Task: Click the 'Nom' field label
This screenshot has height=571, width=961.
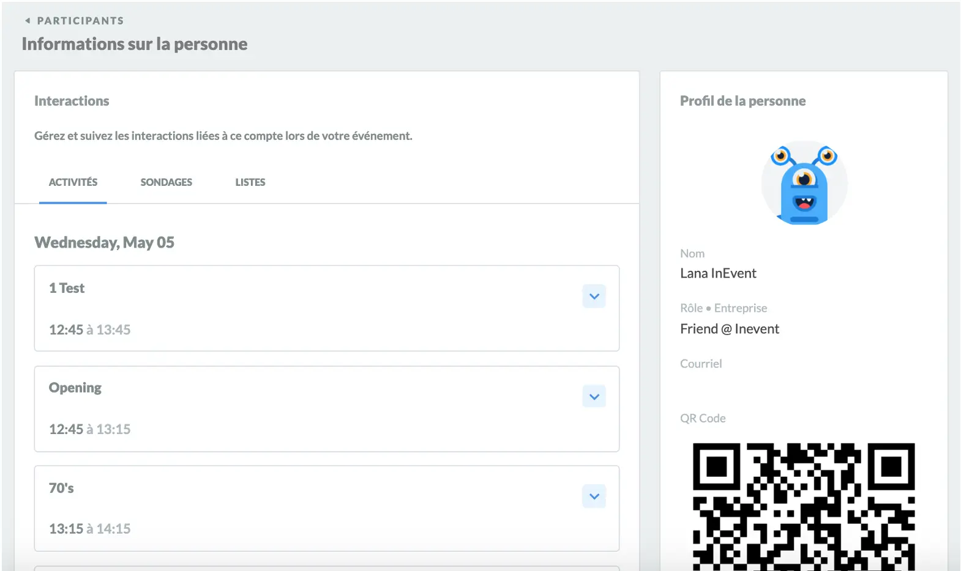Action: 692,253
